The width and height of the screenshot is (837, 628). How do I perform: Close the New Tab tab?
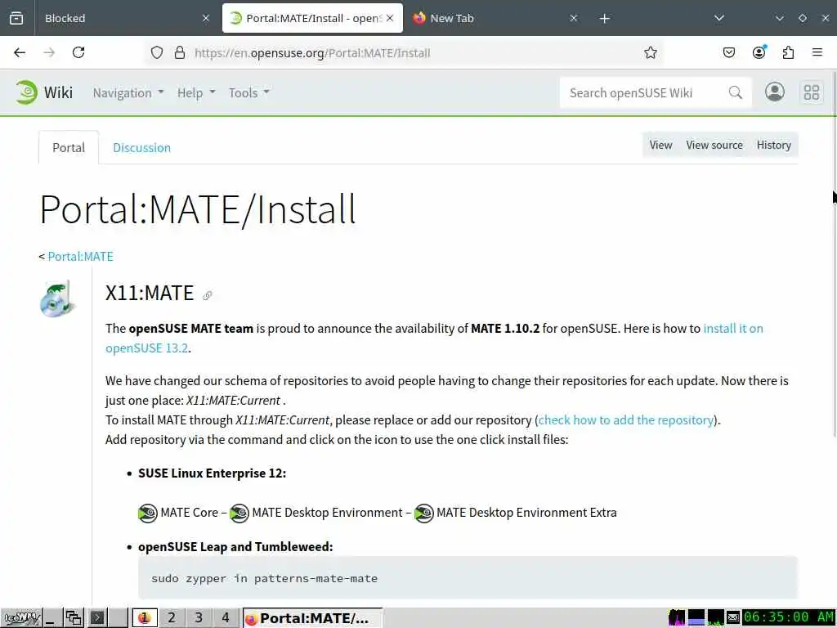tap(573, 18)
